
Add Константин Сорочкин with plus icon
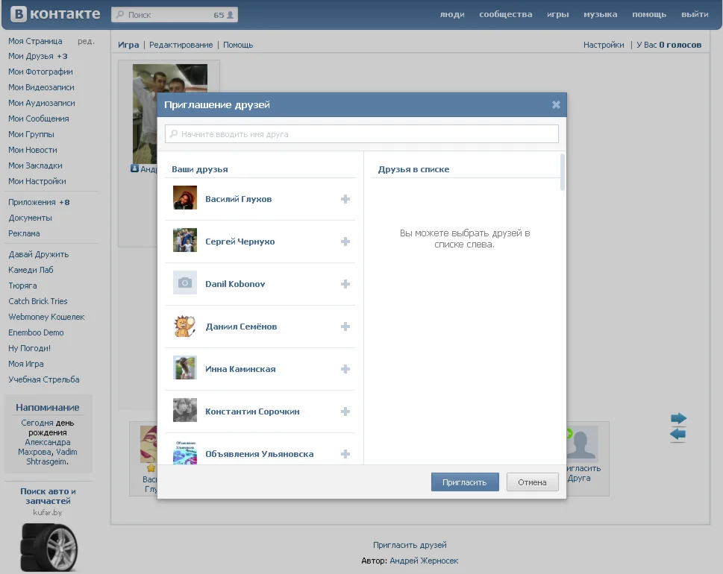[x=345, y=411]
